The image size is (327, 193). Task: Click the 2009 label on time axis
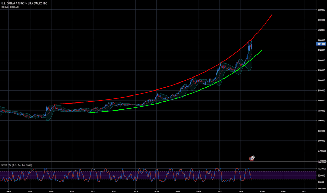pos(51,191)
